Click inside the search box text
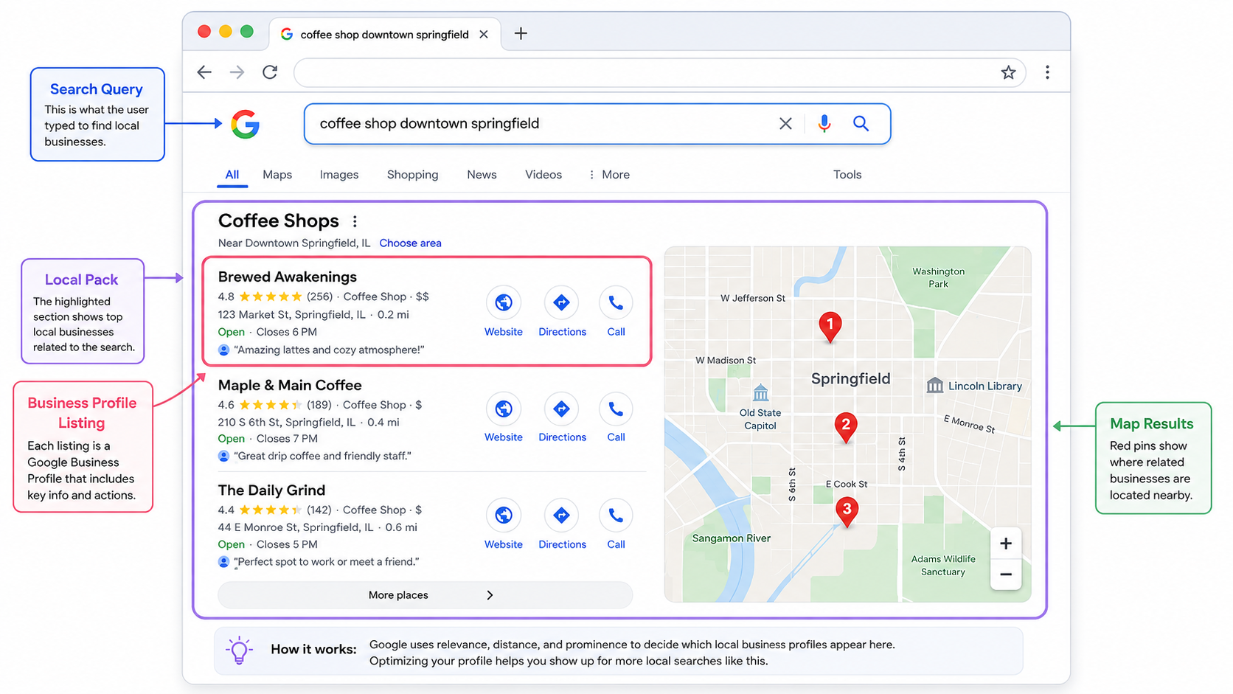 429,124
